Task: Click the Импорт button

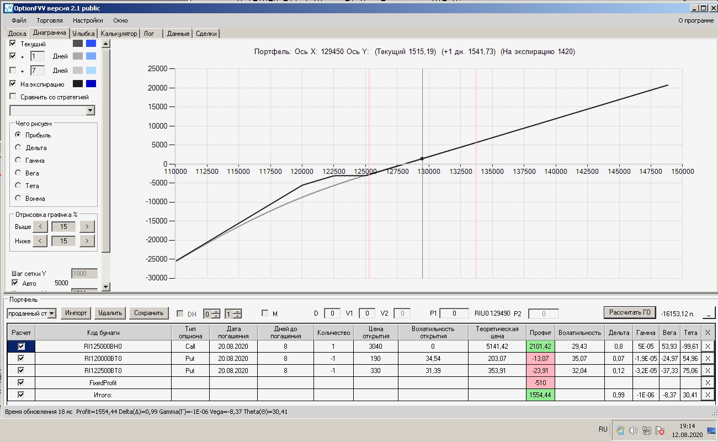Action: coord(76,313)
